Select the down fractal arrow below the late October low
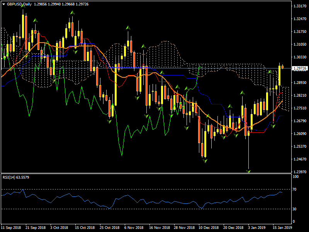Viewport: 309px width, 232px height. tap(109, 121)
